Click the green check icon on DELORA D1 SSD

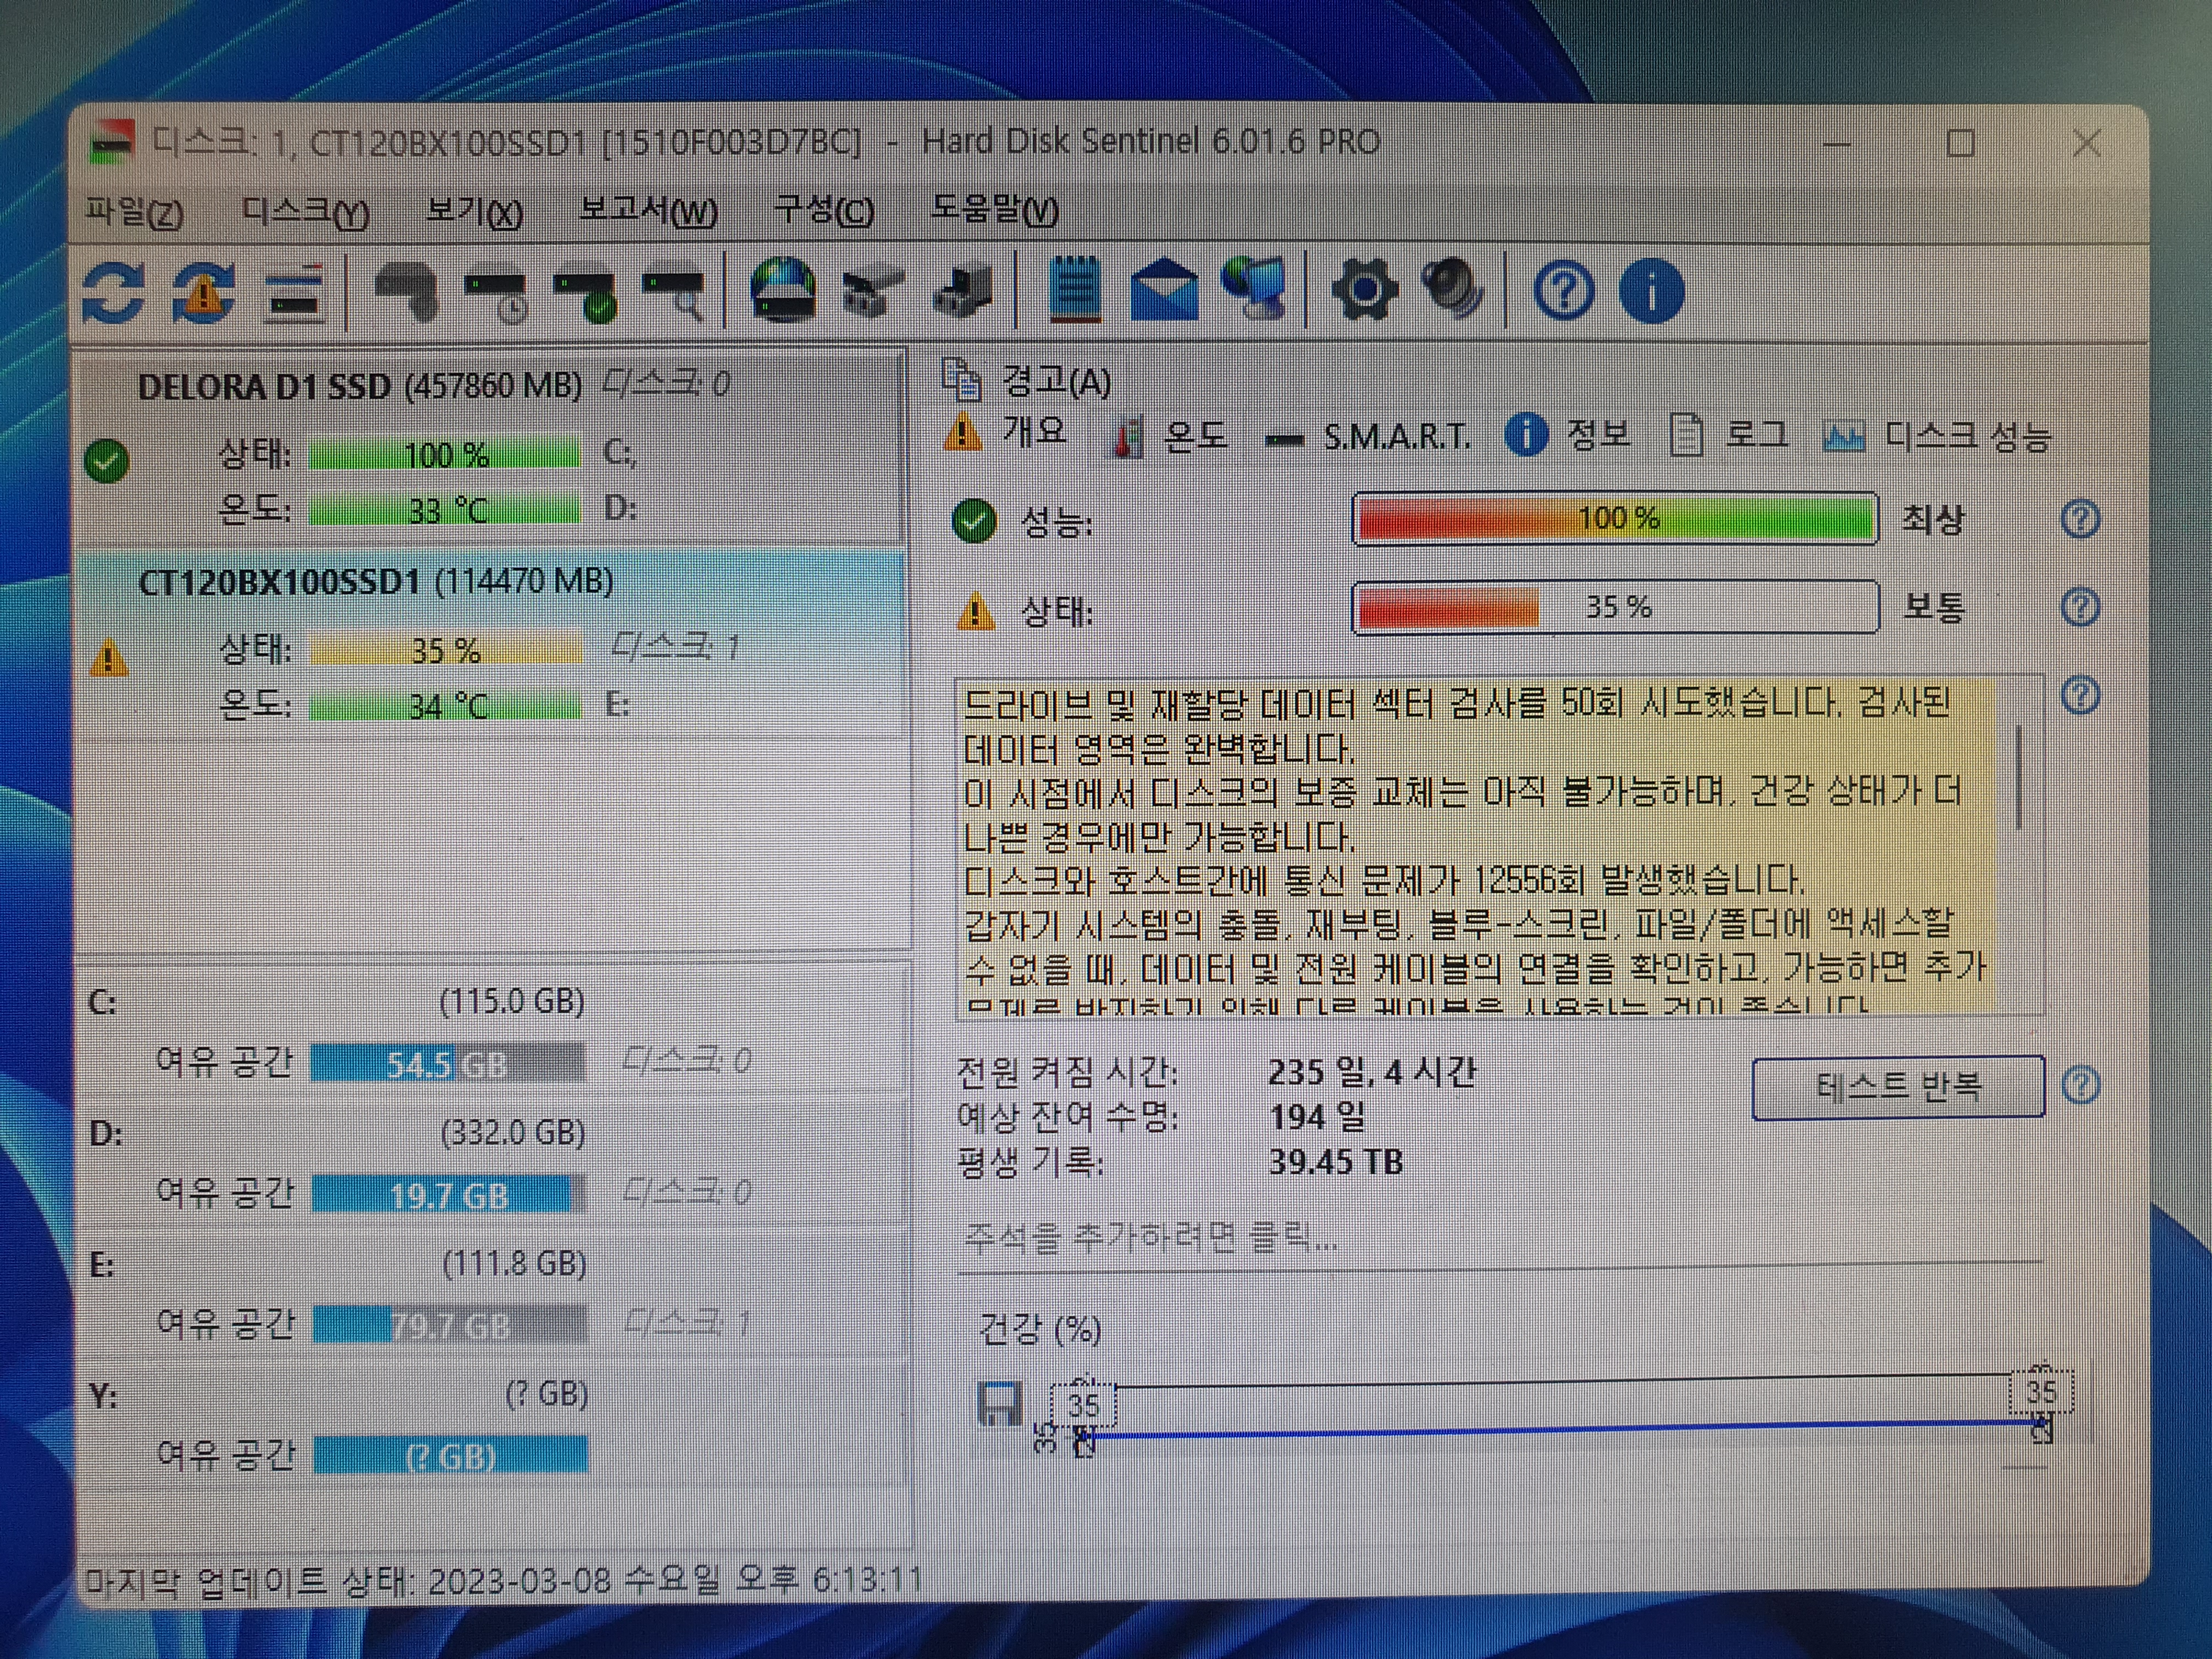tap(107, 461)
